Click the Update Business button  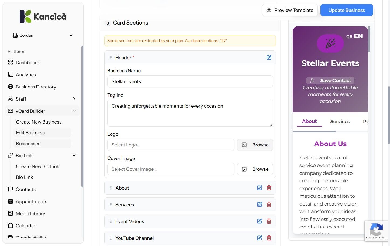[x=347, y=10]
